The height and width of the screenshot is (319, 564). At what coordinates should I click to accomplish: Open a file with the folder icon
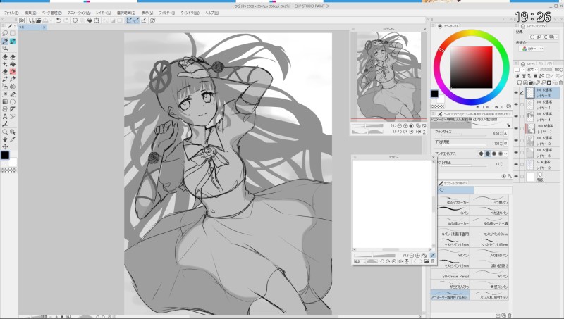click(38, 20)
